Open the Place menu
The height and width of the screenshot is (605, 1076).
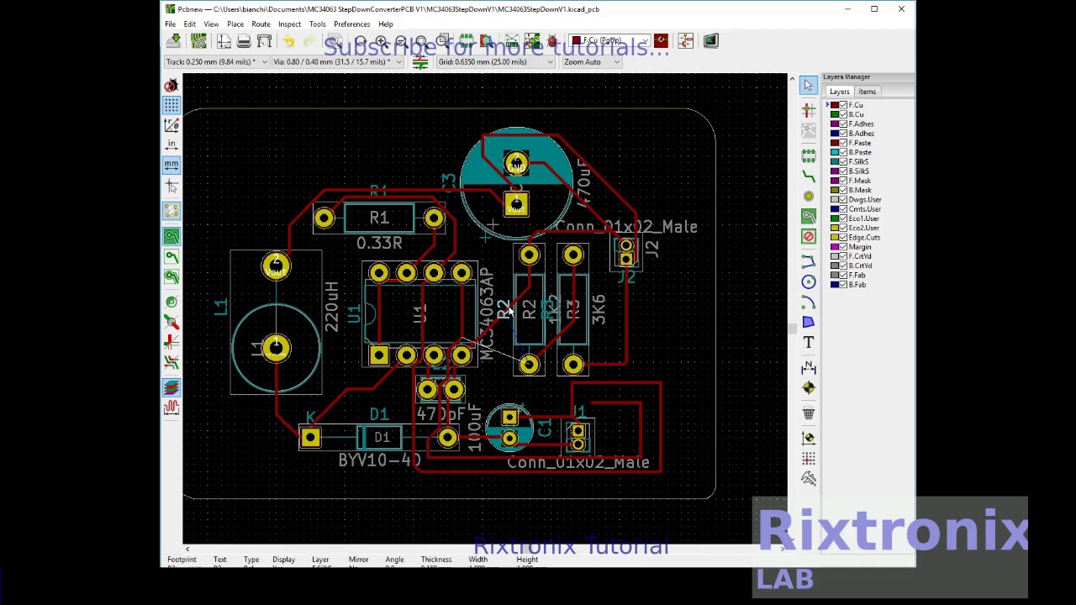pos(235,24)
